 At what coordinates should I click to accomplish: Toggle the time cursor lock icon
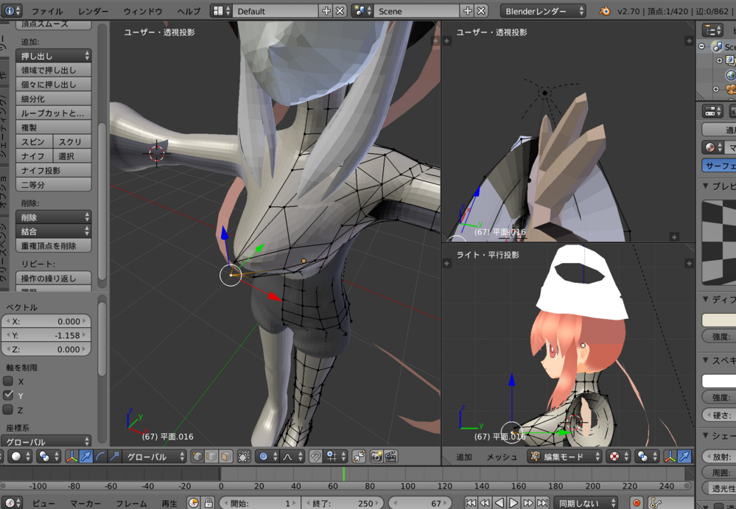point(208,503)
